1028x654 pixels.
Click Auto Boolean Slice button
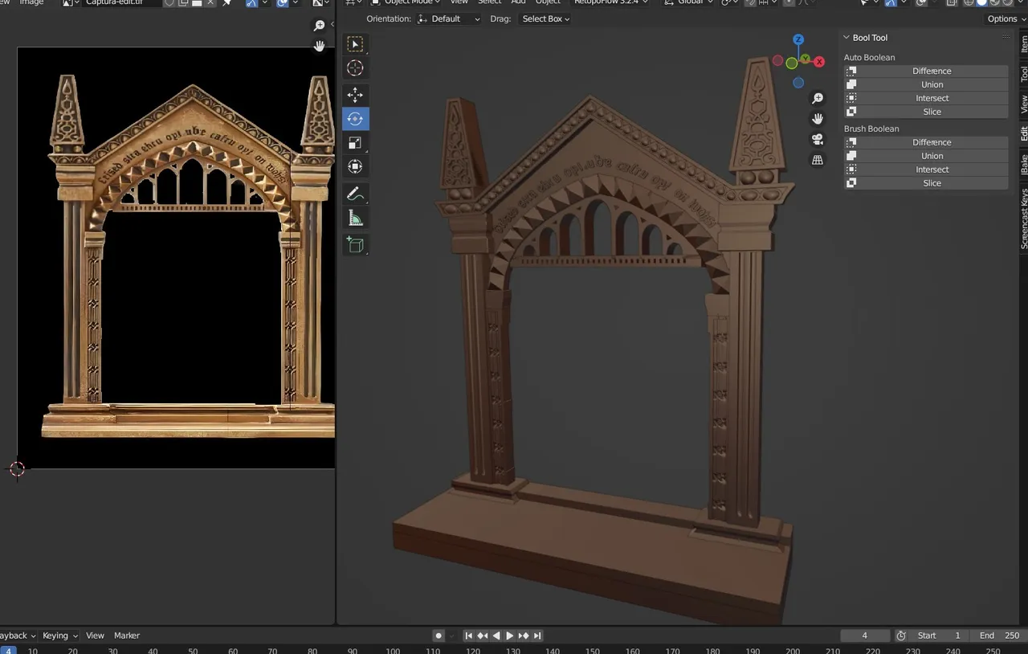pyautogui.click(x=925, y=112)
